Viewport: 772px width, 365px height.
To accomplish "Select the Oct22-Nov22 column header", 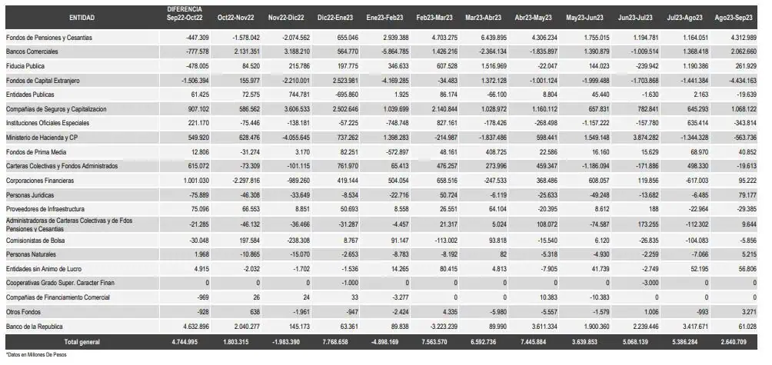I will 236,17.
